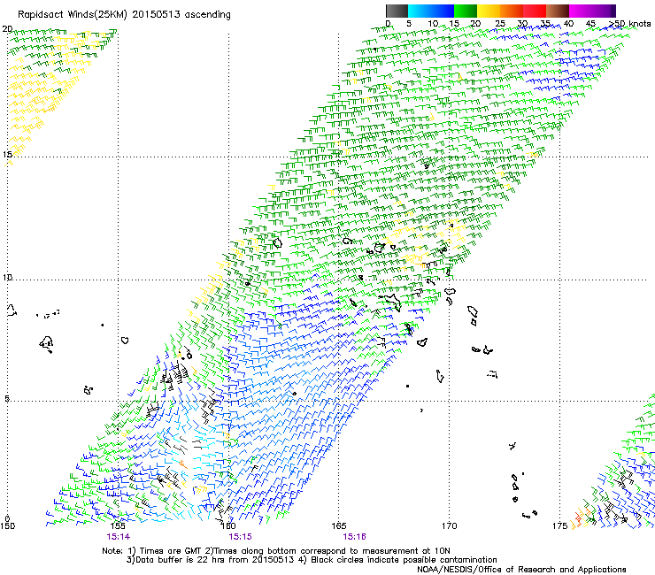Screen dimensions: 655x575
Task: Click the gray 0-5 knots color swatch
Action: tap(397, 11)
